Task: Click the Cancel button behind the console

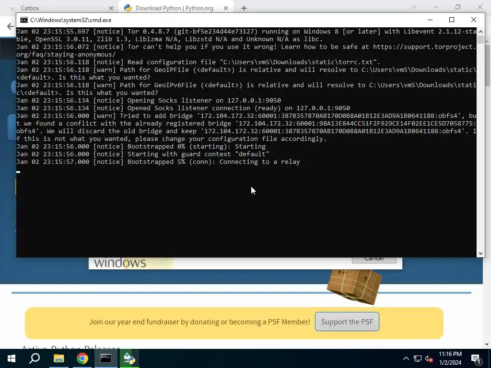Action: 374,260
